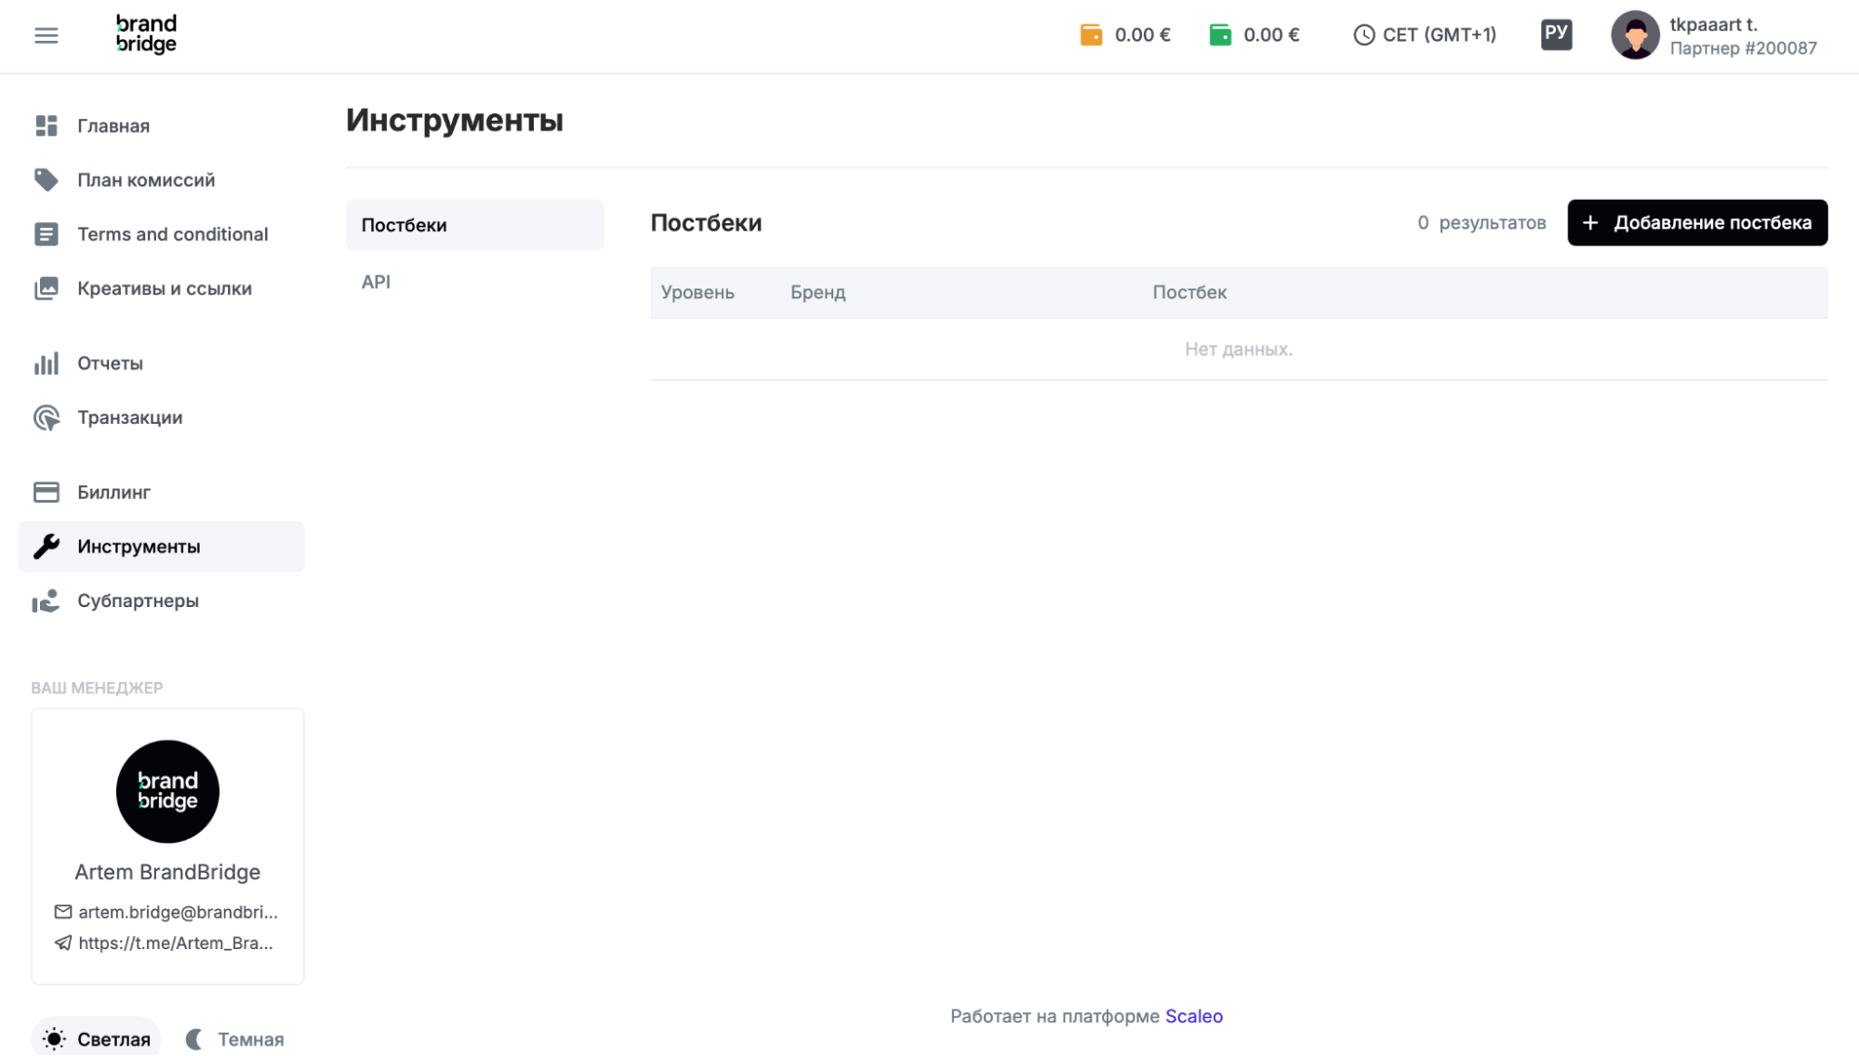The width and height of the screenshot is (1859, 1056).
Task: Click Добавление постбека button
Action: click(x=1697, y=223)
